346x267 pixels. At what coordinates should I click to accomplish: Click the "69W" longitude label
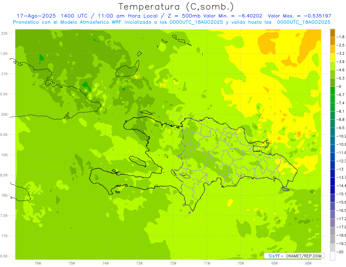point(274,263)
